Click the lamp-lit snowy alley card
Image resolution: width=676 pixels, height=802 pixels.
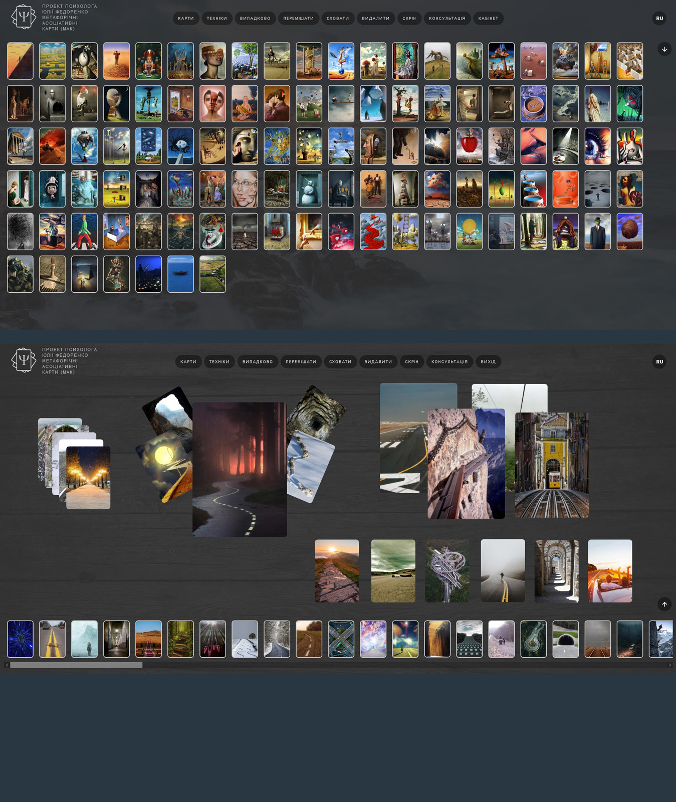pyautogui.click(x=88, y=478)
